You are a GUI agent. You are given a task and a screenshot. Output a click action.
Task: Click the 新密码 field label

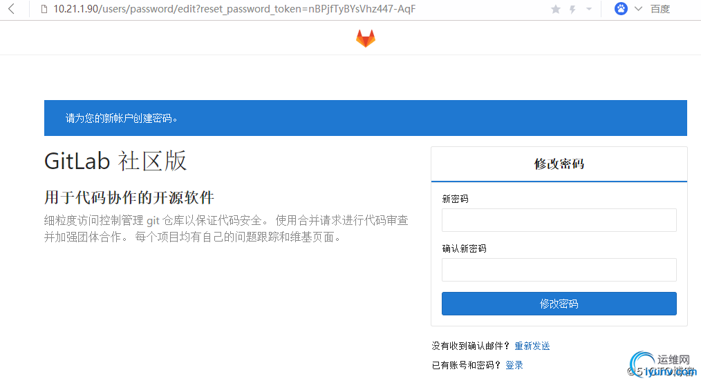click(455, 199)
